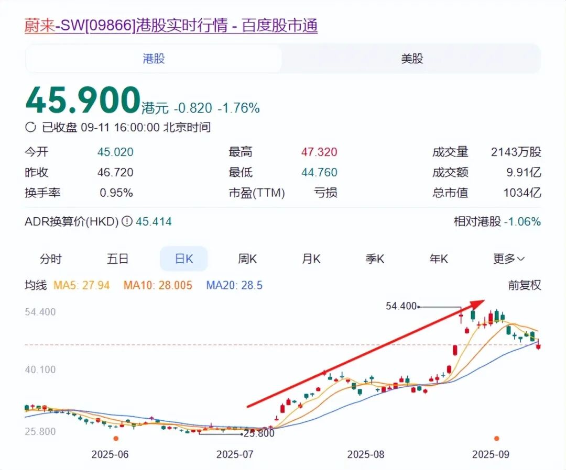Click the info icon next to ADR换算价(HKD)
The width and height of the screenshot is (566, 470).
pyautogui.click(x=127, y=221)
